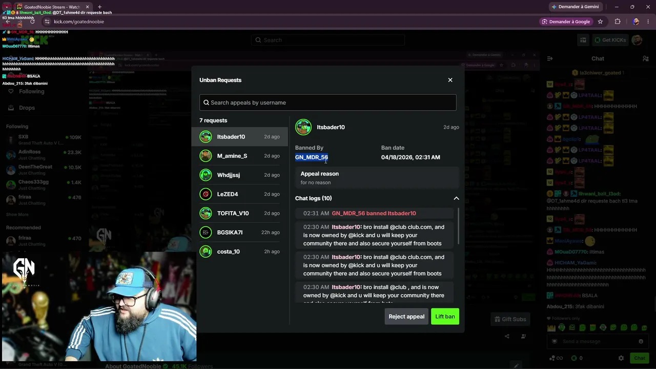Click the search icon in appeals field
The width and height of the screenshot is (656, 369).
pyautogui.click(x=206, y=102)
